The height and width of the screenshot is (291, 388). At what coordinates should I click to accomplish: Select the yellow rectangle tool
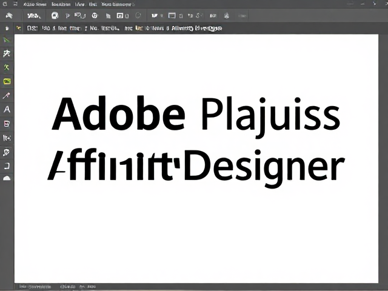[7, 81]
